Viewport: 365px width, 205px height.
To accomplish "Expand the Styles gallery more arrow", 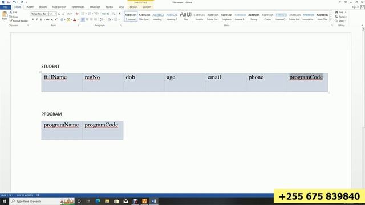I will pyautogui.click(x=331, y=20).
